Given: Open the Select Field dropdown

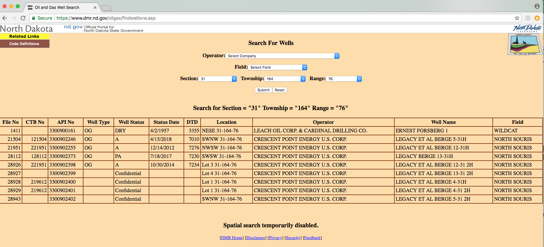Looking at the screenshot, I should [278, 67].
